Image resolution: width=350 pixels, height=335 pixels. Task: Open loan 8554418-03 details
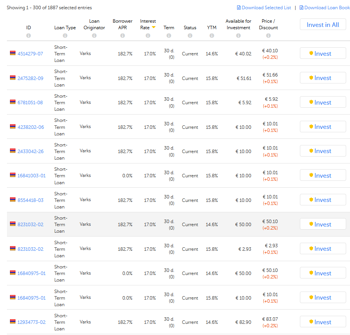(30, 200)
